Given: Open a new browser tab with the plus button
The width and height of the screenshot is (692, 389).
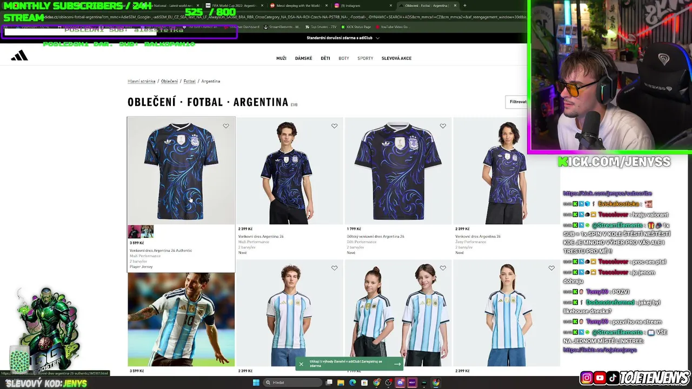Looking at the screenshot, I should point(464,5).
